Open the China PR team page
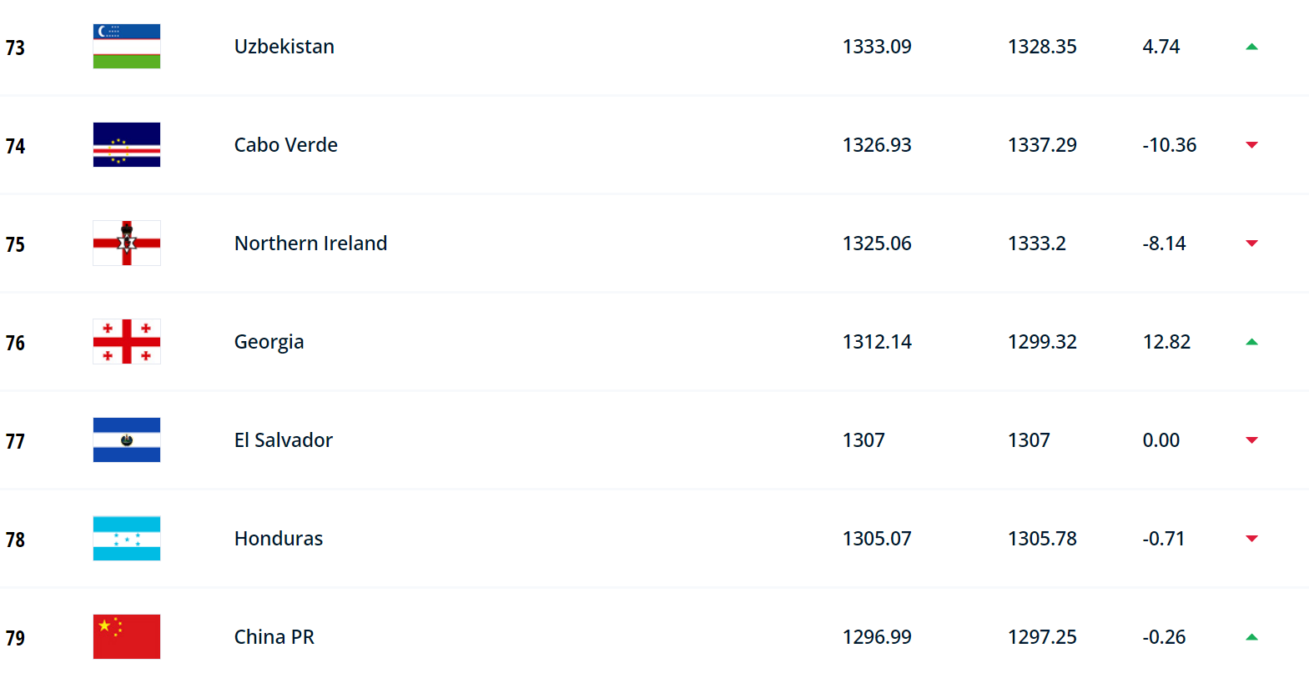This screenshot has height=683, width=1309. 274,637
